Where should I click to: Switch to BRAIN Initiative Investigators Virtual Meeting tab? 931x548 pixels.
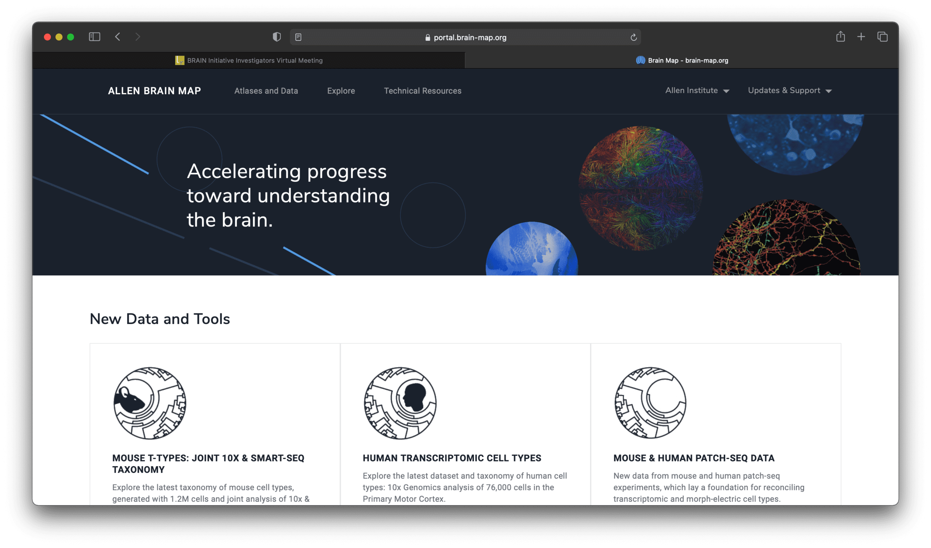(249, 60)
